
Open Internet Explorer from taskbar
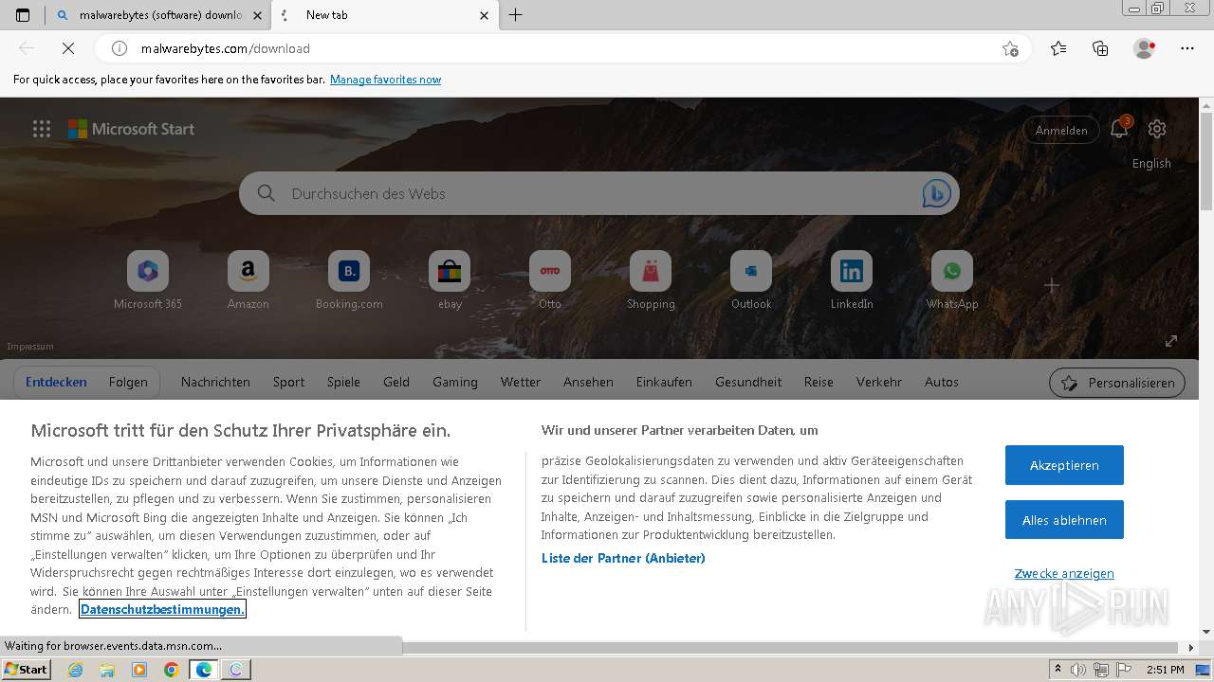tap(75, 670)
